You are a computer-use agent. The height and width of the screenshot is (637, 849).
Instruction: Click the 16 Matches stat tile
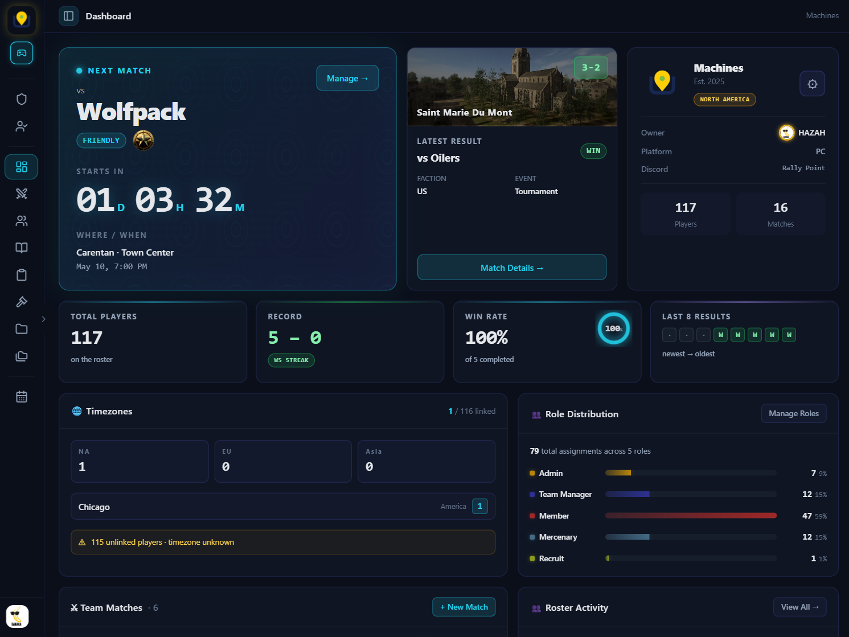[781, 214]
